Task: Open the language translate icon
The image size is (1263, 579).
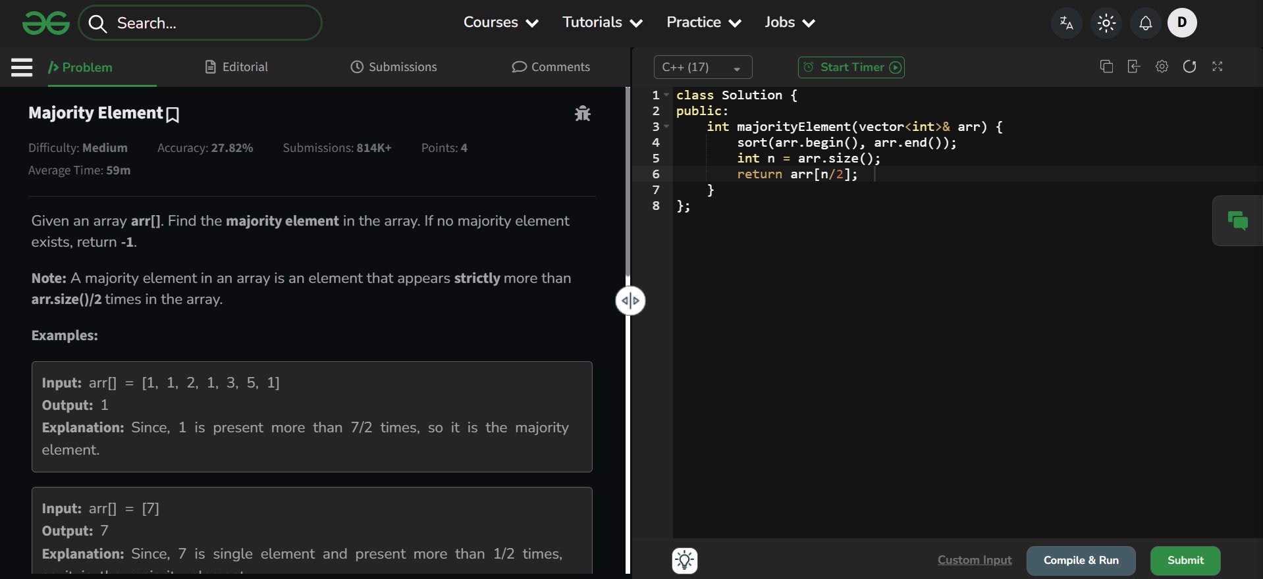Action: coord(1066,23)
